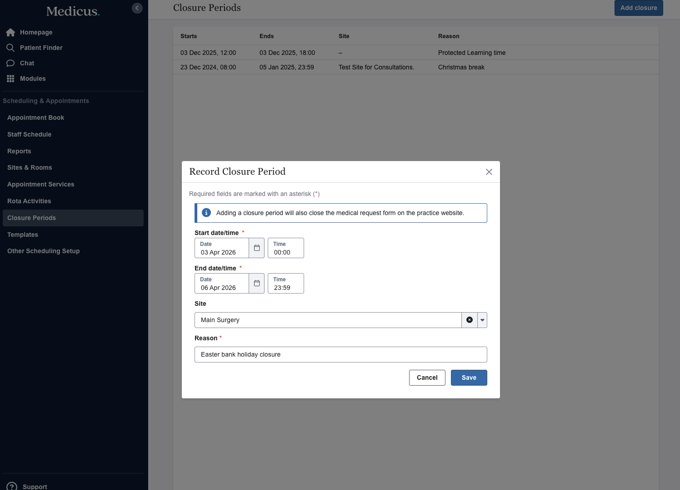Clear the Main Surgery site selection
Viewport: 680px width, 490px height.
point(470,320)
